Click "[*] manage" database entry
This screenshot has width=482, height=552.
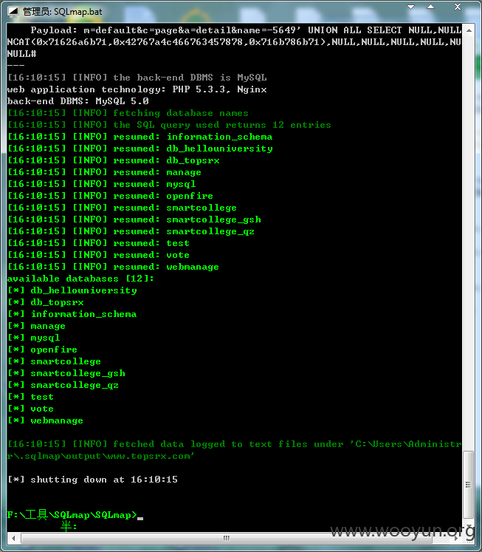pyautogui.click(x=37, y=326)
